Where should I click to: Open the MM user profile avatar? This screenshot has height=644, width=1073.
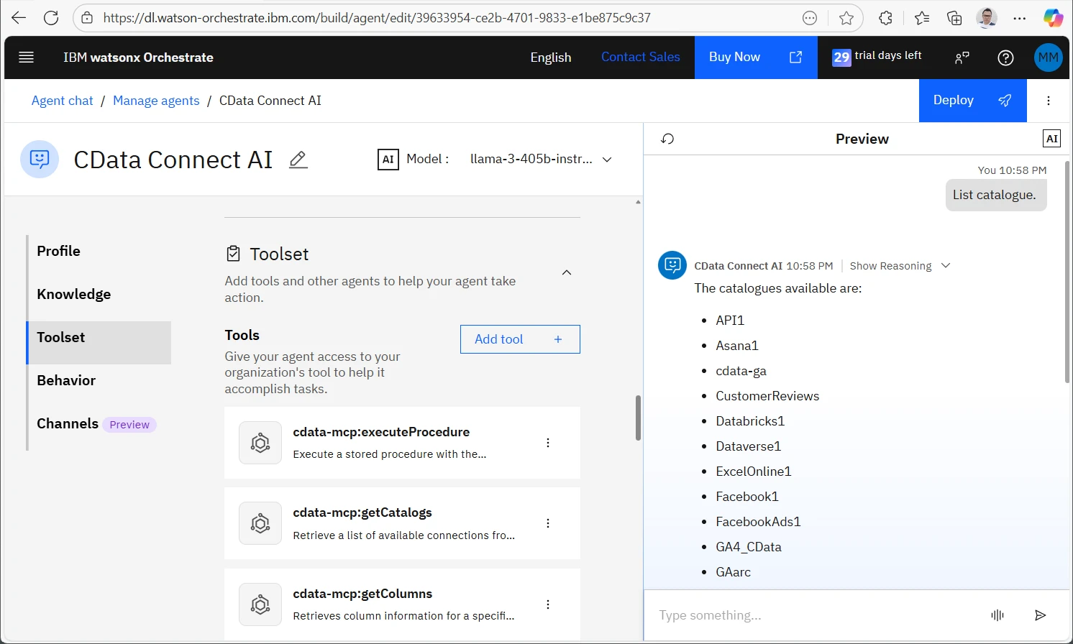click(x=1048, y=57)
